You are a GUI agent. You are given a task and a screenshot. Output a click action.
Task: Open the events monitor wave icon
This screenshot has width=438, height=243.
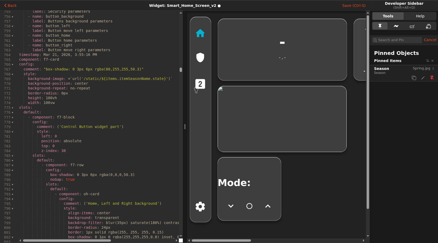click(396, 26)
